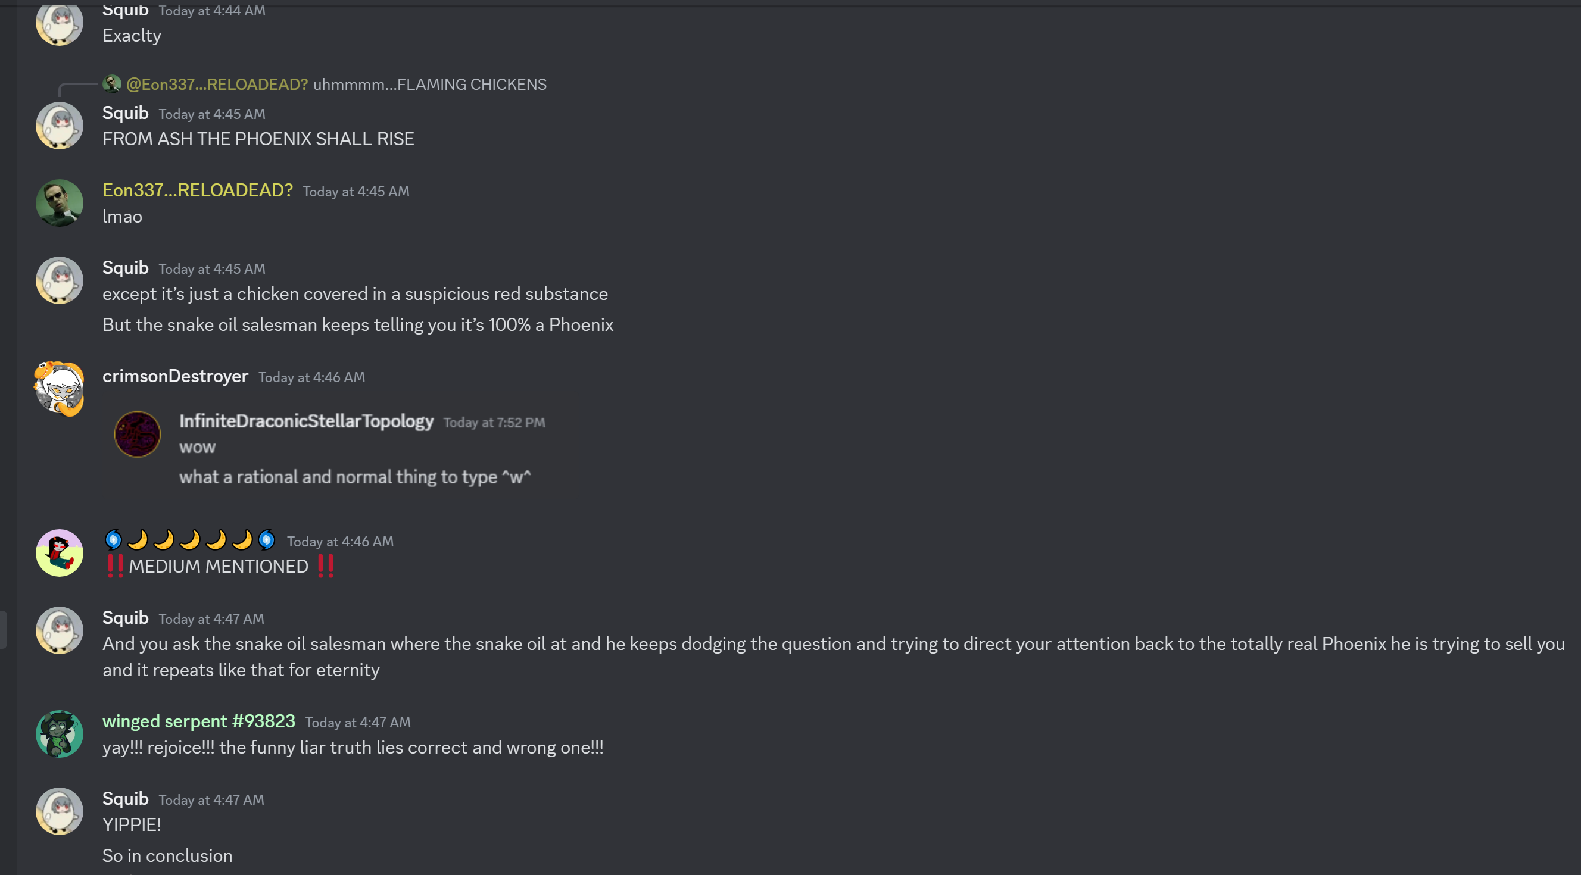This screenshot has width=1581, height=875.
Task: Open the InfiniteDraconicStellarTopology screenshot attachment
Action: click(x=332, y=449)
